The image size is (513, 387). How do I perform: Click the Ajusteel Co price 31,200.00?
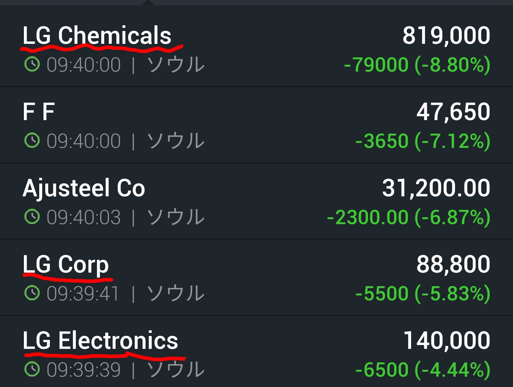point(436,188)
